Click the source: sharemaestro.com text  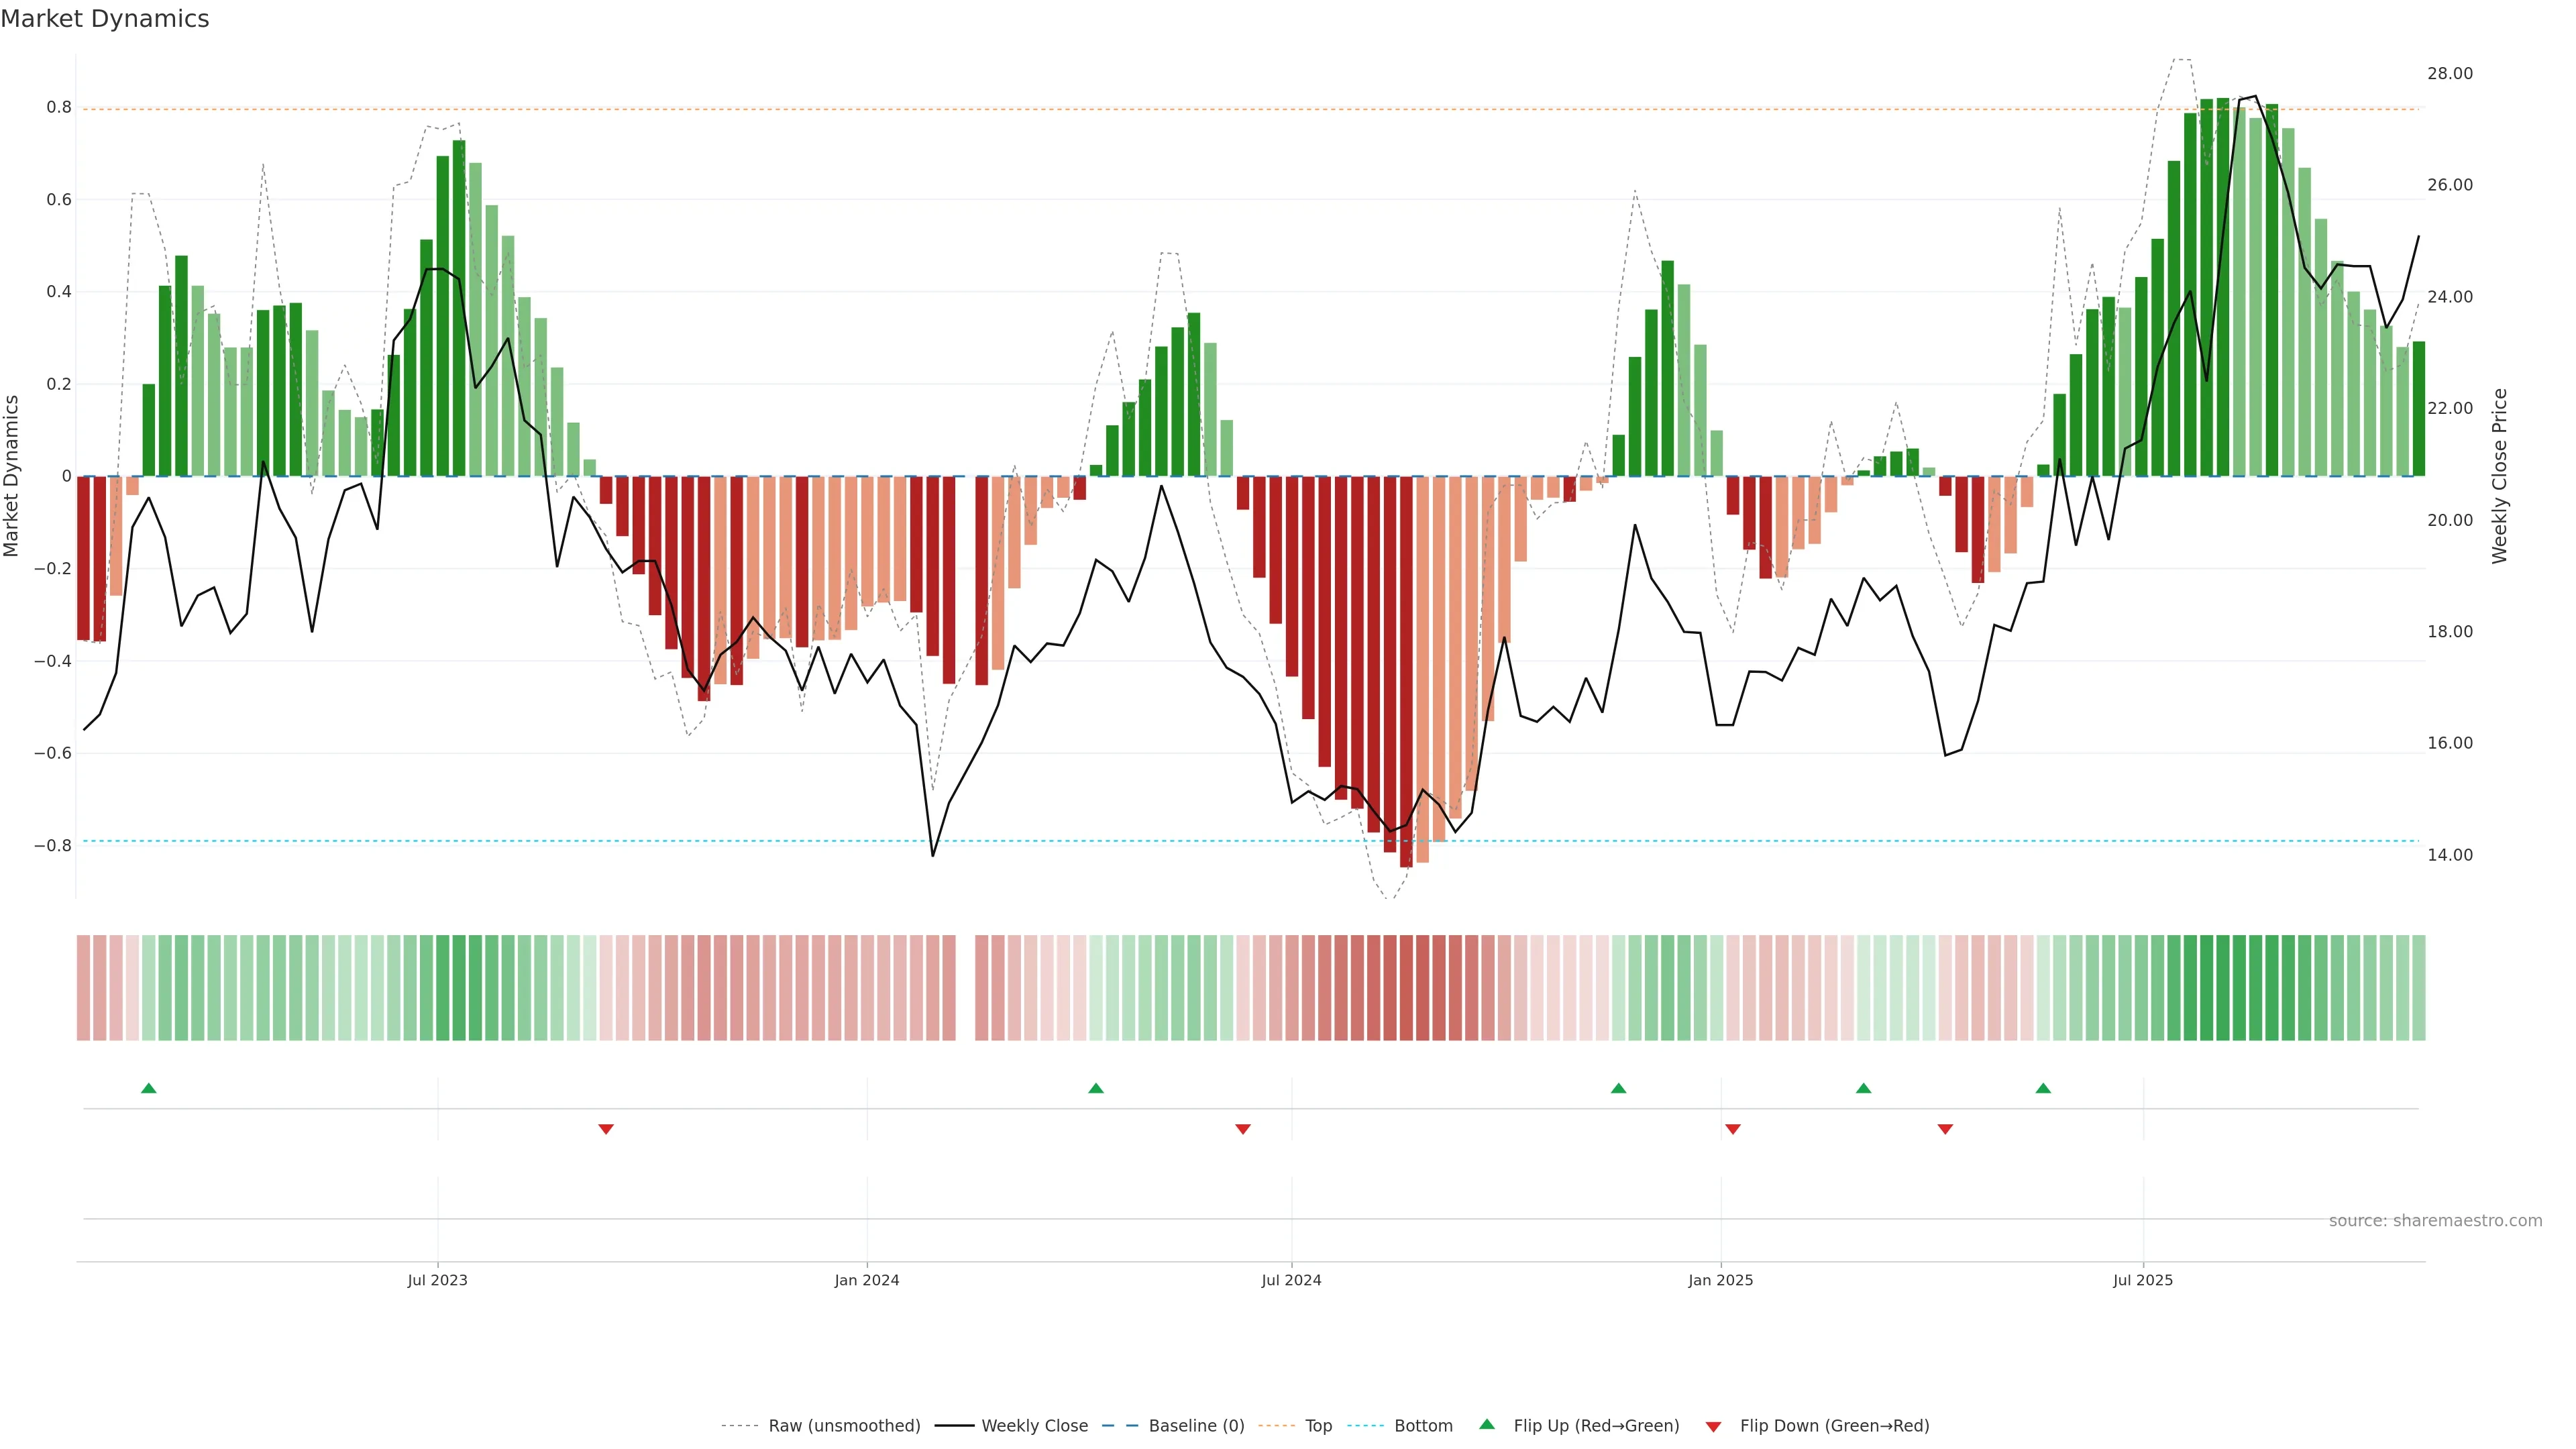[x=2435, y=1221]
